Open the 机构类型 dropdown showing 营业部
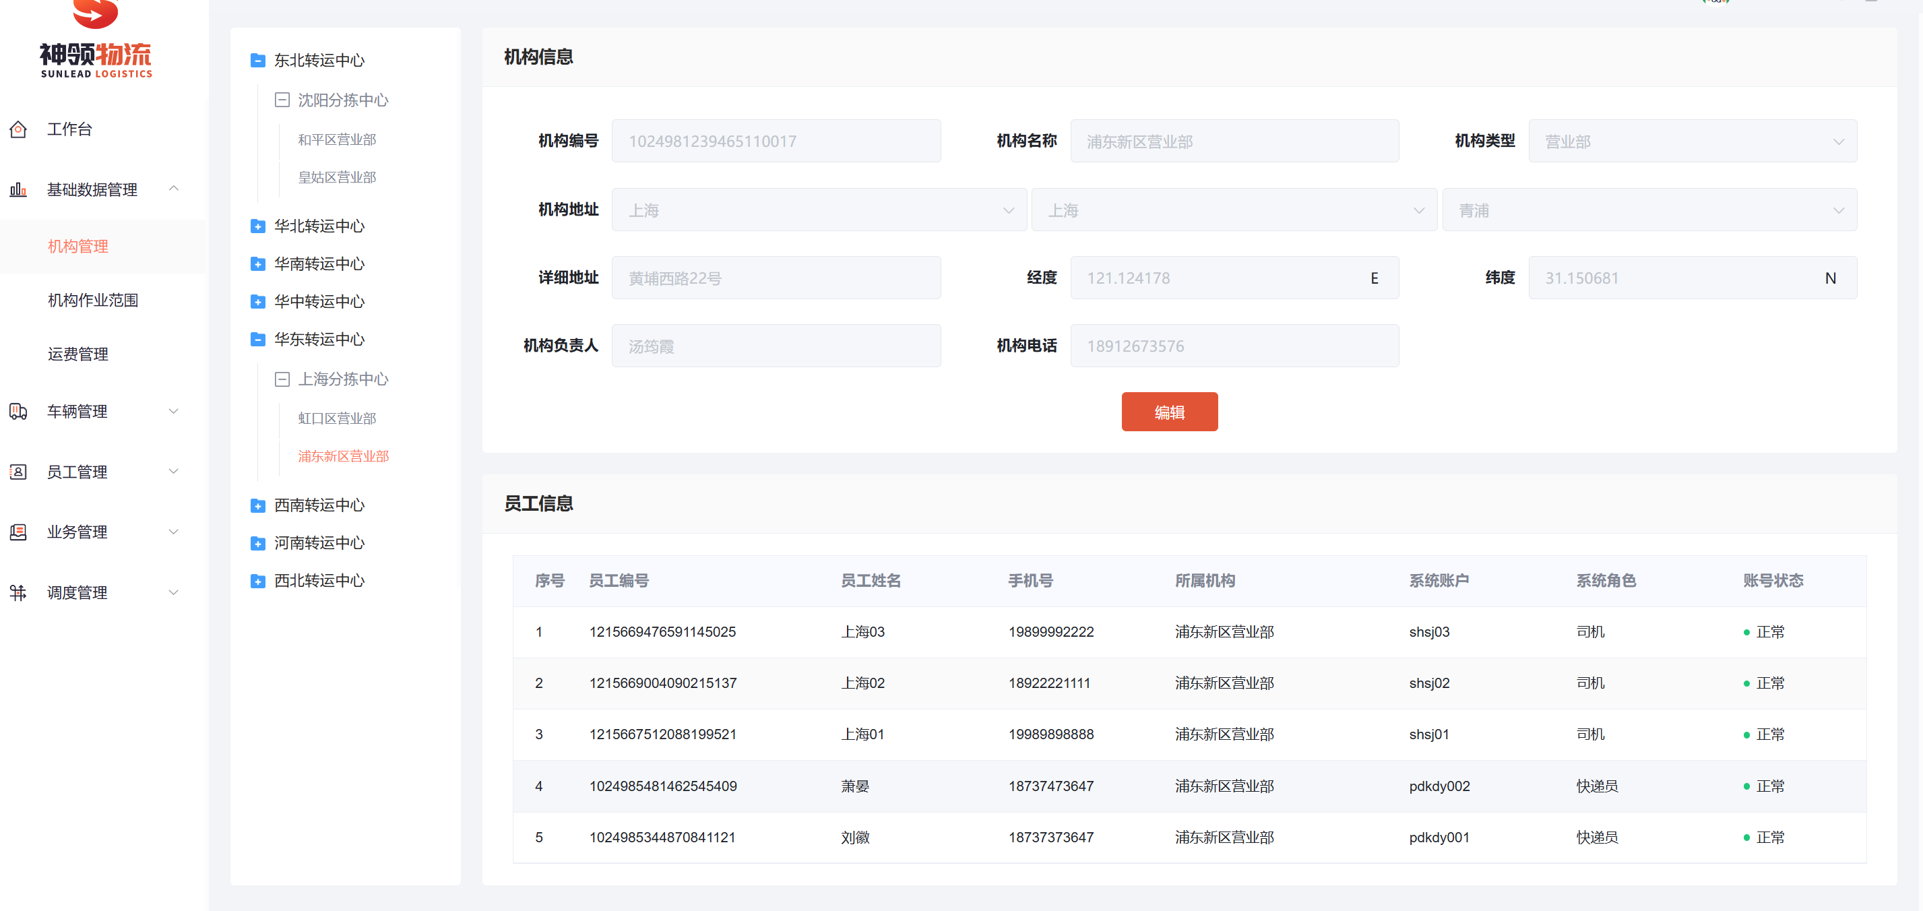The width and height of the screenshot is (1923, 911). tap(1693, 141)
